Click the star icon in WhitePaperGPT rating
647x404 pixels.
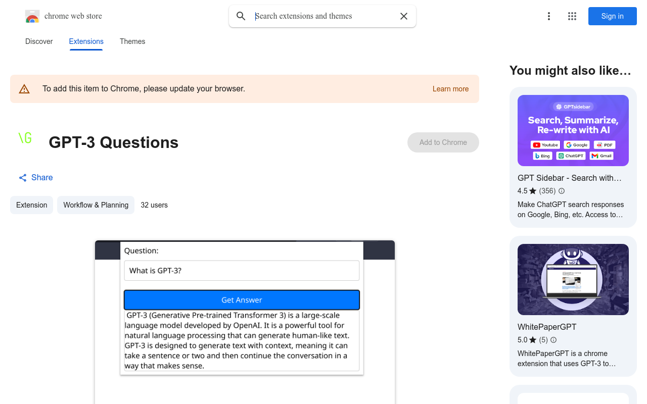[x=533, y=340]
